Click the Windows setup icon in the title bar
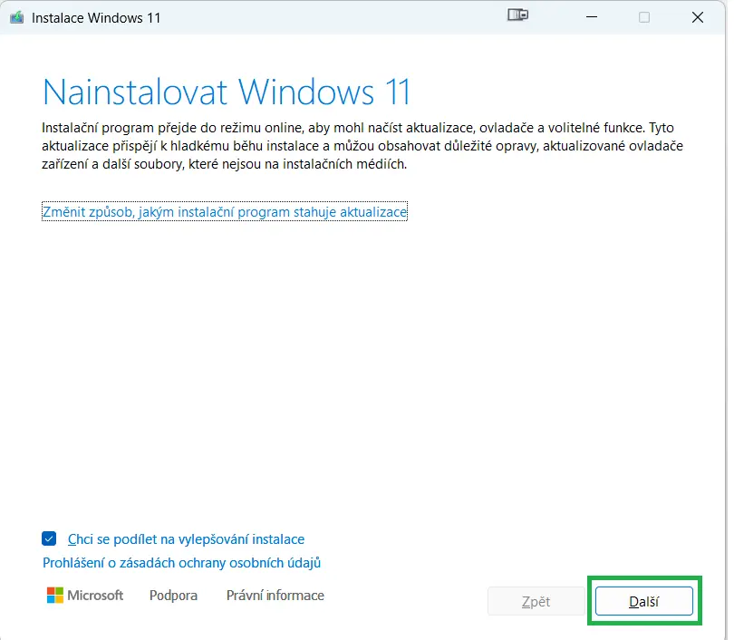 (17, 18)
